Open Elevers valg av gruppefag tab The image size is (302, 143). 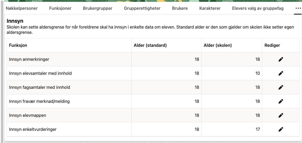click(x=258, y=8)
